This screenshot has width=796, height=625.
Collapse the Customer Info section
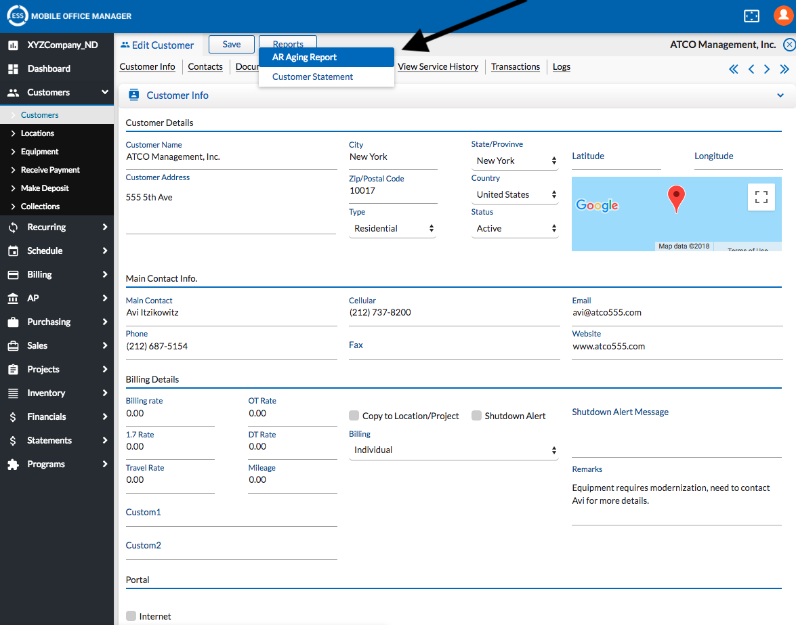pyautogui.click(x=780, y=95)
